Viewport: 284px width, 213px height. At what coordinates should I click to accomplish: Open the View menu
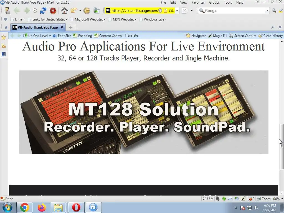coord(184,2)
